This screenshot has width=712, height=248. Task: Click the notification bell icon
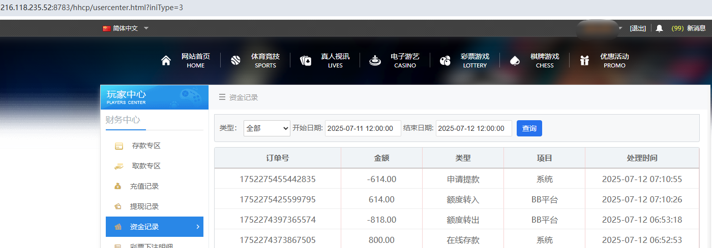pyautogui.click(x=659, y=28)
